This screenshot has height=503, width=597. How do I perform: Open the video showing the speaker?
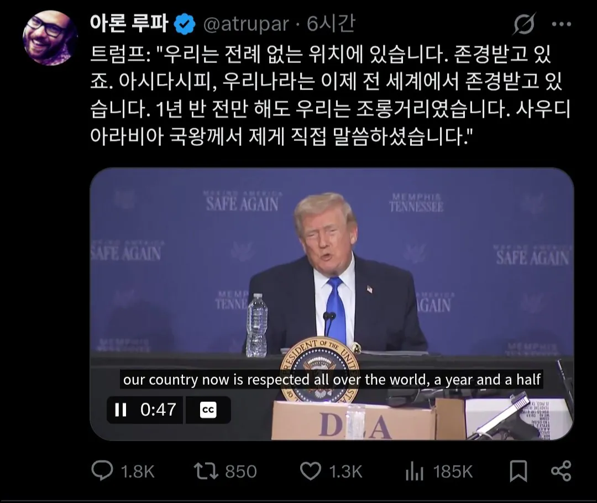point(332,304)
